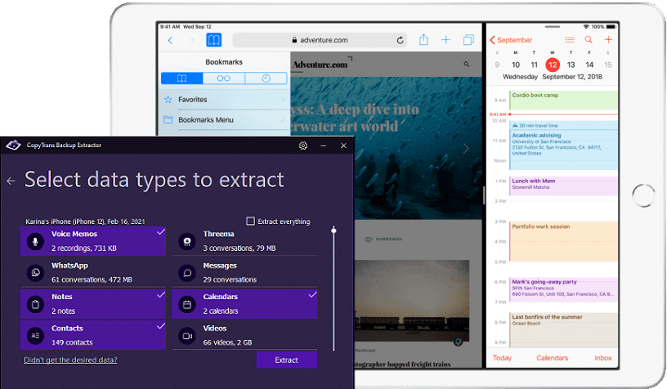667x389 pixels.
Task: Tap the Favorites star icon
Action: pyautogui.click(x=168, y=100)
